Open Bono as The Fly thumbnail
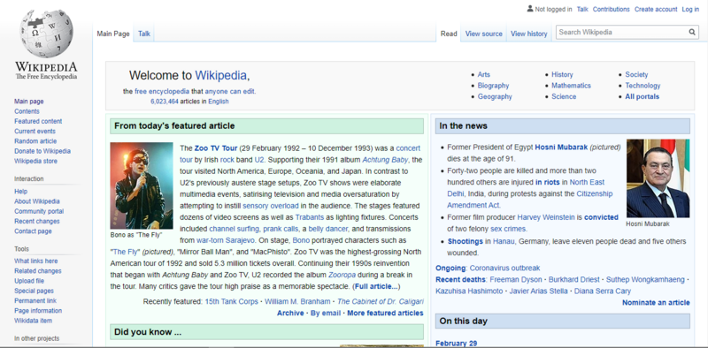The height and width of the screenshot is (348, 708). [142, 185]
